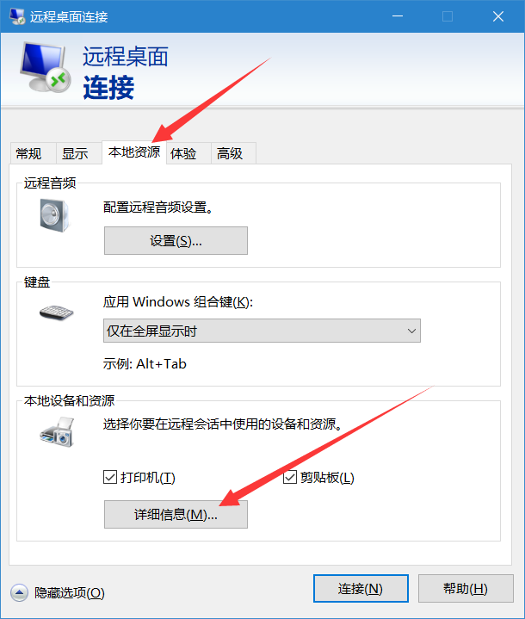Click the dropdown arrow next to 仅在全屏显示时
Screen dimensions: 525x619
tap(411, 331)
